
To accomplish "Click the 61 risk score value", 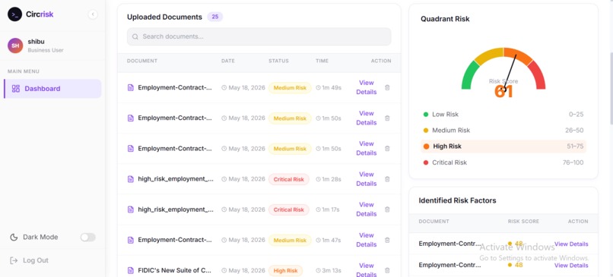I will pos(503,92).
